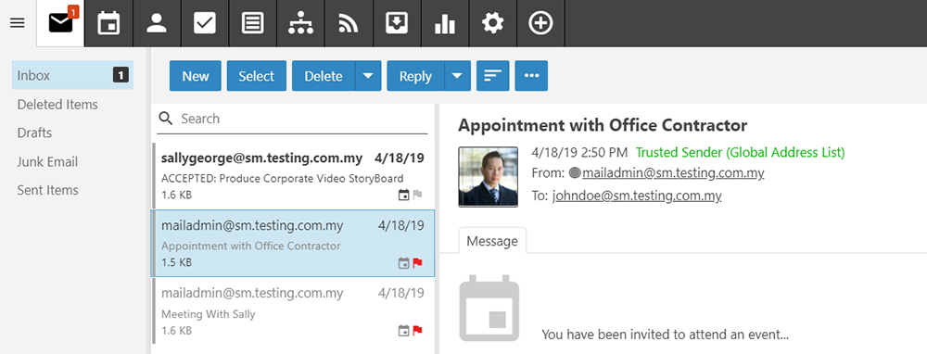Open the Settings gear icon
The image size is (927, 354).
click(493, 24)
